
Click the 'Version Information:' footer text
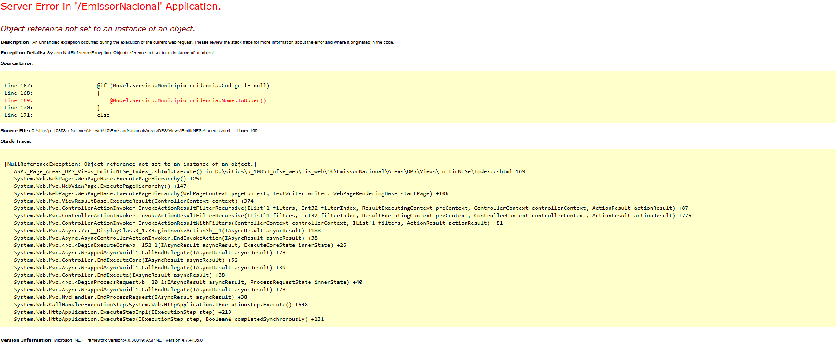(27, 340)
